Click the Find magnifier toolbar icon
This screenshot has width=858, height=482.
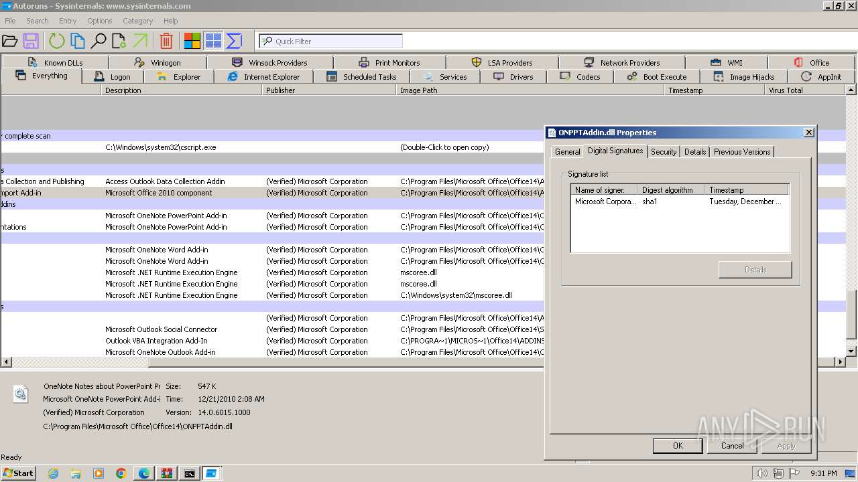pyautogui.click(x=99, y=42)
